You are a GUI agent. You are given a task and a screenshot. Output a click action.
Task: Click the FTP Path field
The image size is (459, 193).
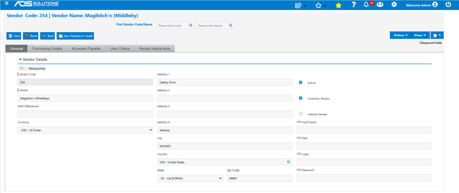click(x=364, y=146)
